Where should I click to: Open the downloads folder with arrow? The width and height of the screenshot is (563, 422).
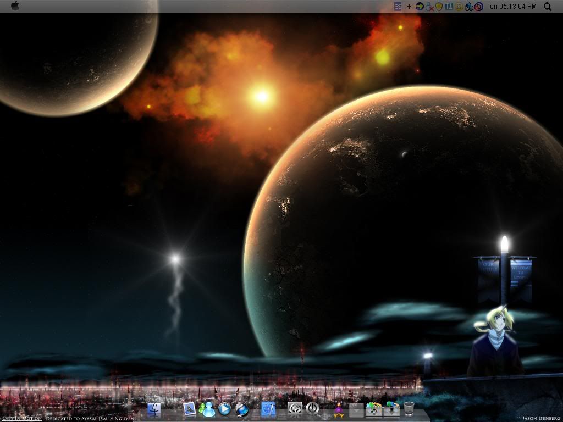click(391, 409)
